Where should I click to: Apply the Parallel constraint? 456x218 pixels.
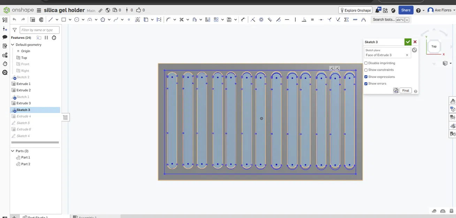coord(270,20)
